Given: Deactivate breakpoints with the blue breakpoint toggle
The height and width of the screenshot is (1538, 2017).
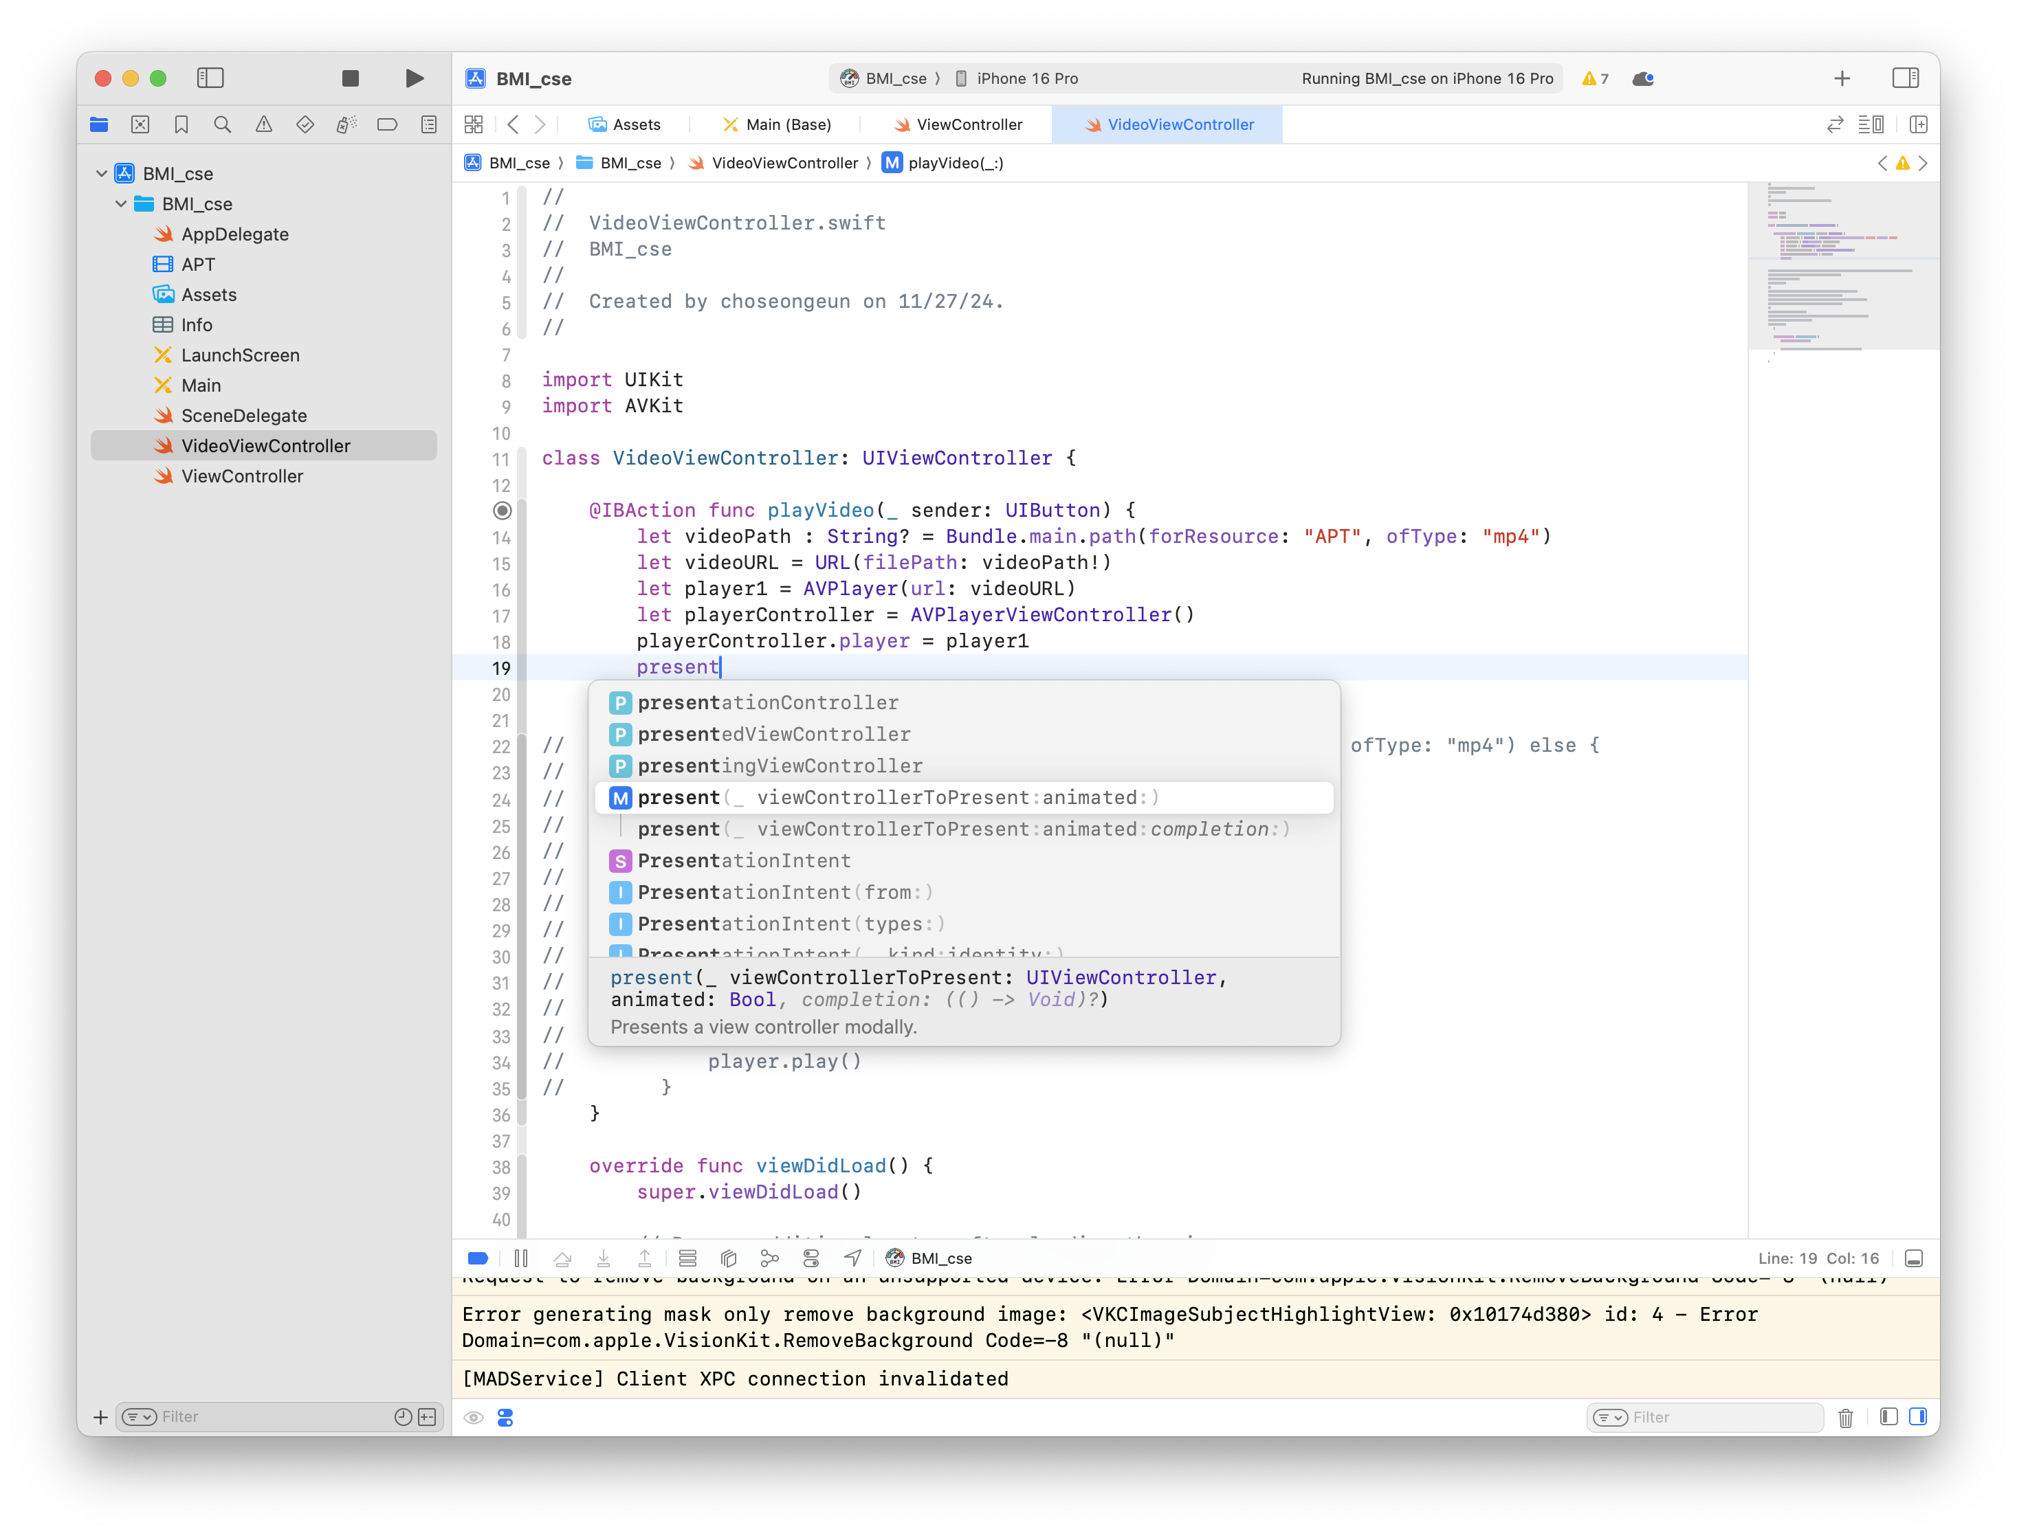Looking at the screenshot, I should pos(478,1259).
